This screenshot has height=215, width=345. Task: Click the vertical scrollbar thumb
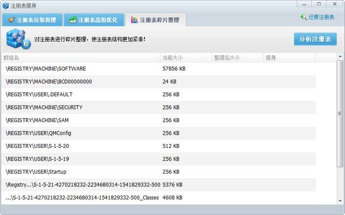pyautogui.click(x=340, y=114)
